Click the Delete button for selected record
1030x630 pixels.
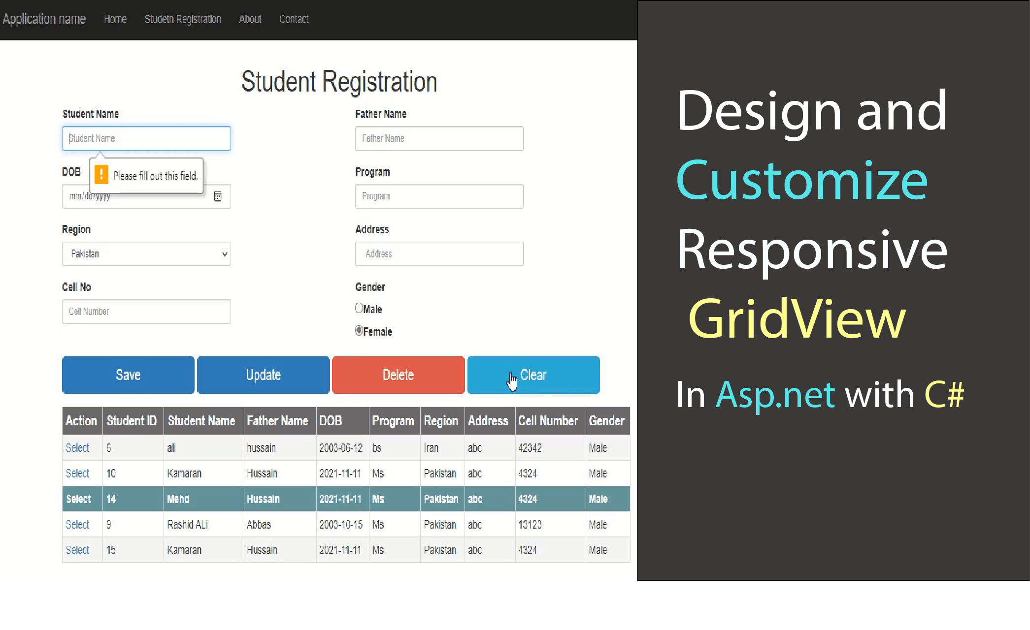[398, 375]
